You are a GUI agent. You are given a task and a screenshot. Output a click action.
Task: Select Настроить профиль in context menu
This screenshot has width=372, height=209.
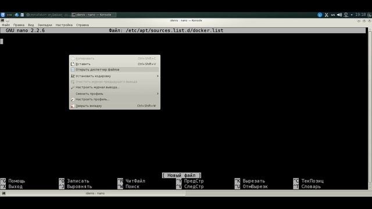pos(115,99)
